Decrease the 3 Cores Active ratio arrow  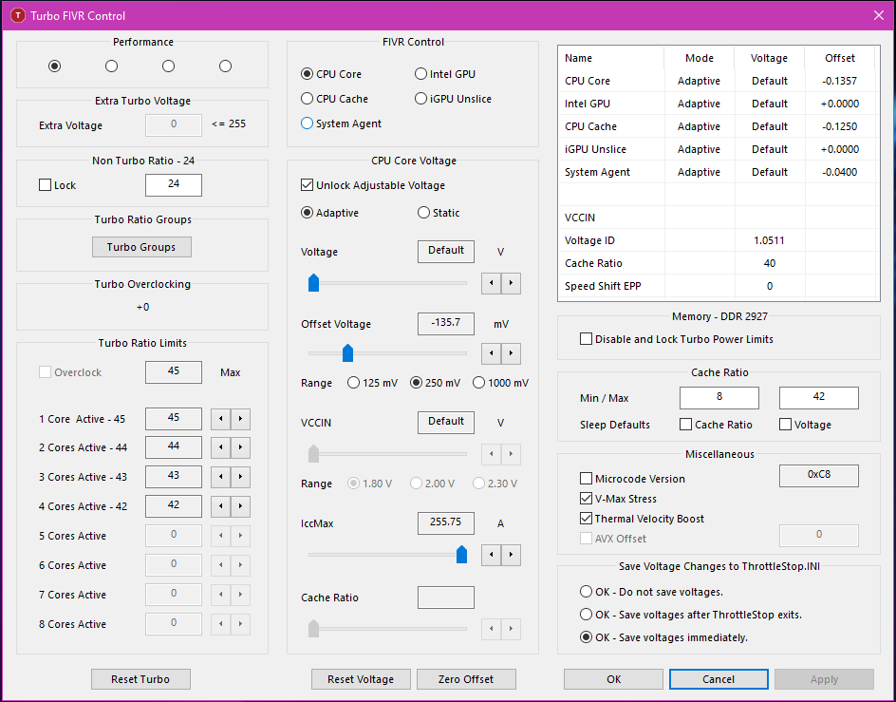point(219,478)
